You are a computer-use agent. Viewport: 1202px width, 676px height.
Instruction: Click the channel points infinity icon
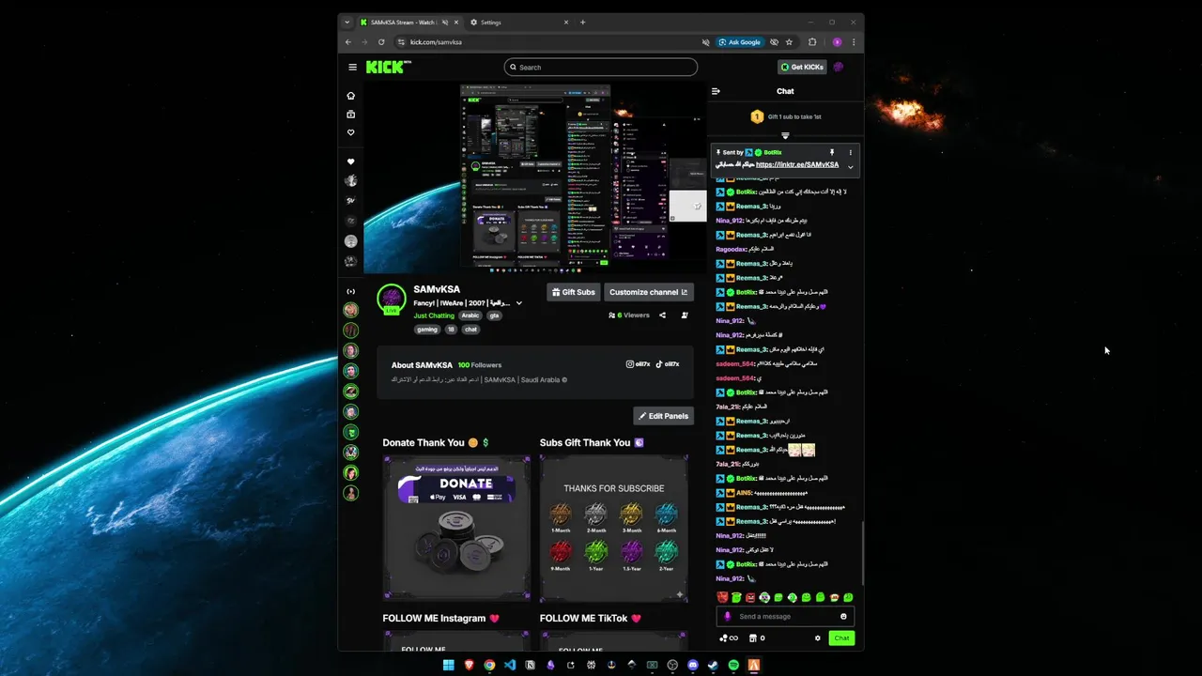pyautogui.click(x=729, y=638)
